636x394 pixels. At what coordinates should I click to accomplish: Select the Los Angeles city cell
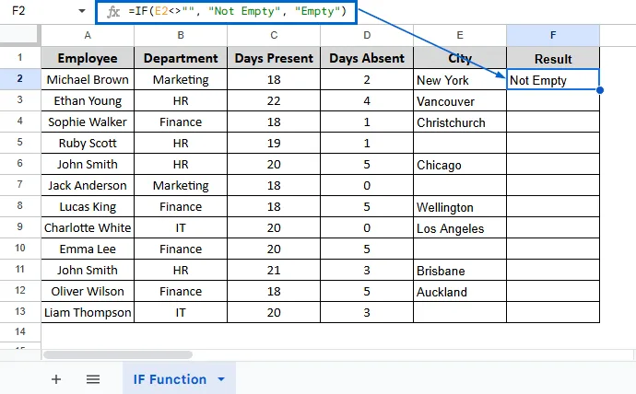[x=460, y=227]
